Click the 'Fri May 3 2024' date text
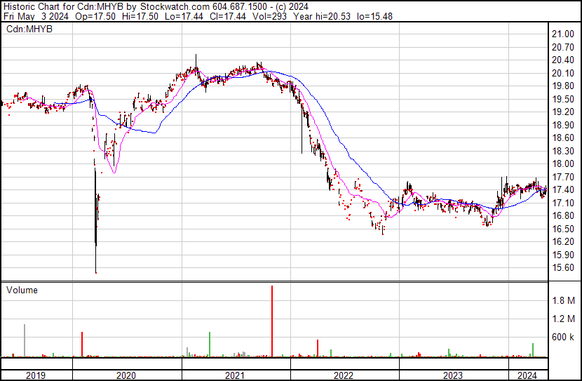This screenshot has width=582, height=381. coord(36,16)
